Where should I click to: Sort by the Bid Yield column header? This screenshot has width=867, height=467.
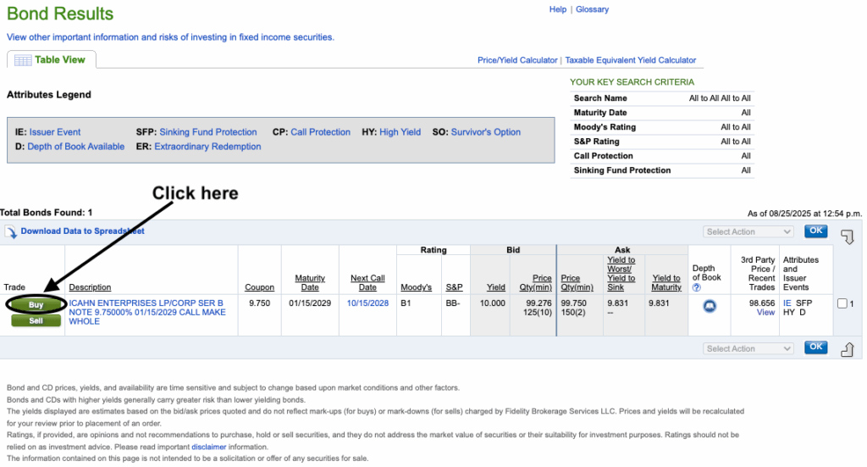pos(496,287)
